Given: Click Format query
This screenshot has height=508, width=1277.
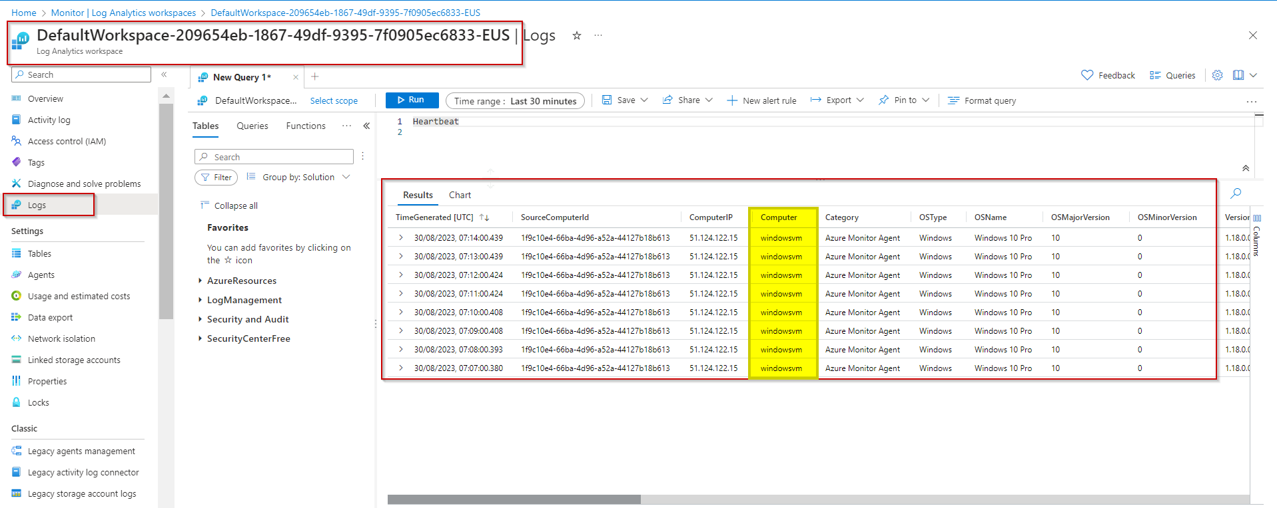Looking at the screenshot, I should (982, 100).
